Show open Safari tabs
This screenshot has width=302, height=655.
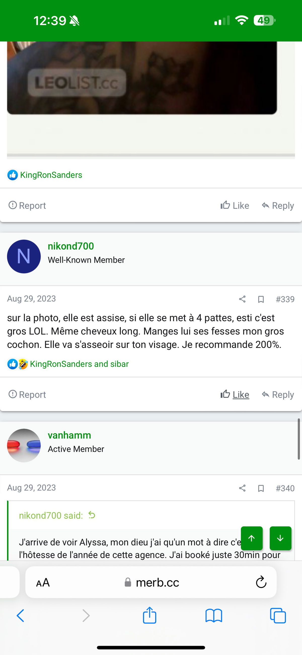pos(278,616)
